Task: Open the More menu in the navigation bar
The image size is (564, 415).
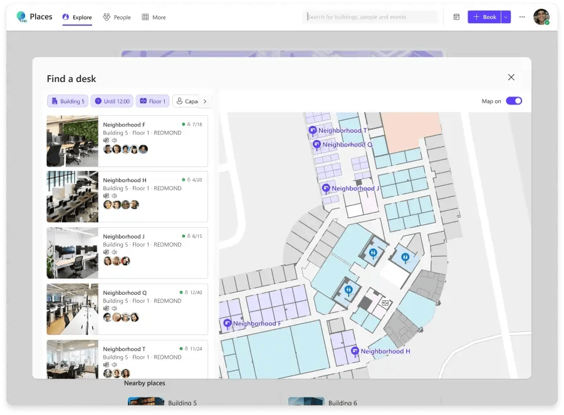Action: pyautogui.click(x=154, y=17)
